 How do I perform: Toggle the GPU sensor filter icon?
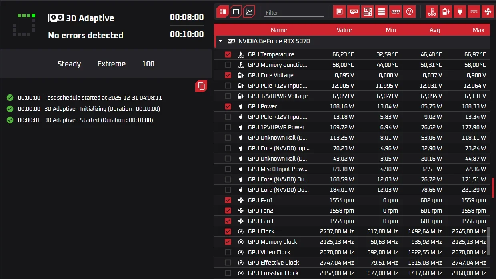point(353,12)
